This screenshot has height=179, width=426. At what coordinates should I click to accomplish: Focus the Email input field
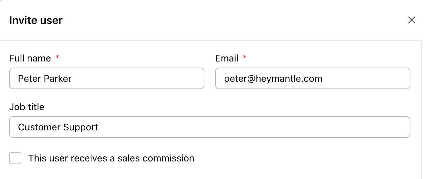click(x=313, y=79)
